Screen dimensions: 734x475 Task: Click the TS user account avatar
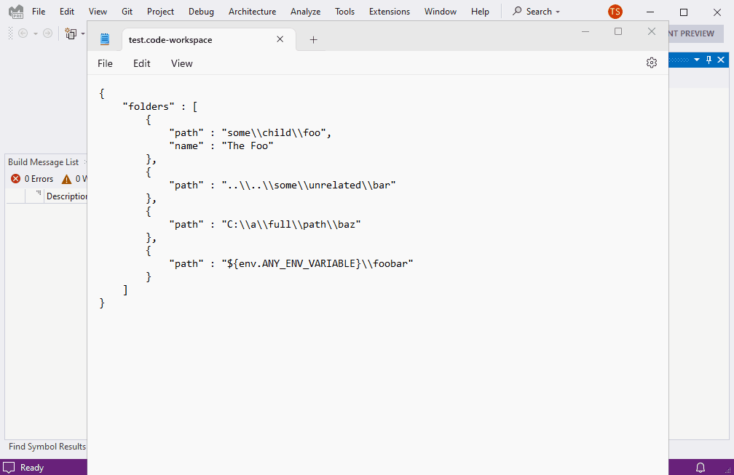tap(615, 12)
